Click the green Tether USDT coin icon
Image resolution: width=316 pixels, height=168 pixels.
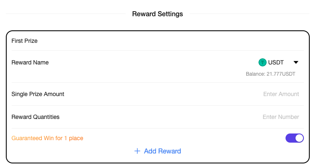click(262, 62)
